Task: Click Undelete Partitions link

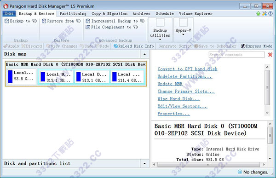Action: [x=185, y=76]
